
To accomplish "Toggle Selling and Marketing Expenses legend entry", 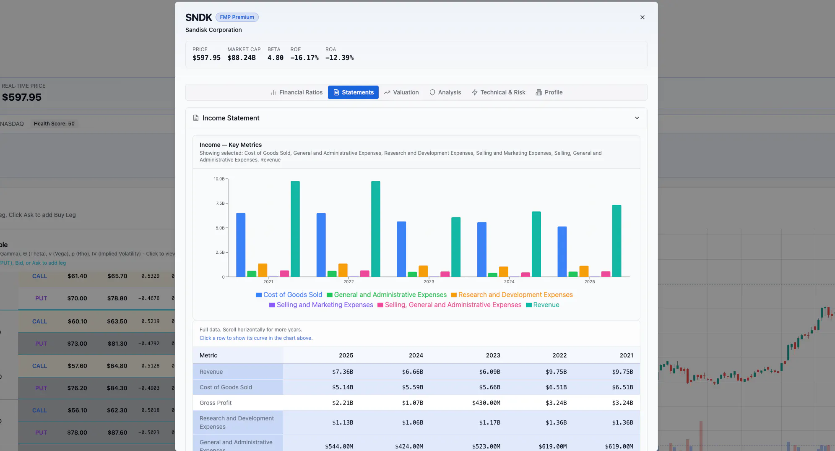I will (x=321, y=305).
